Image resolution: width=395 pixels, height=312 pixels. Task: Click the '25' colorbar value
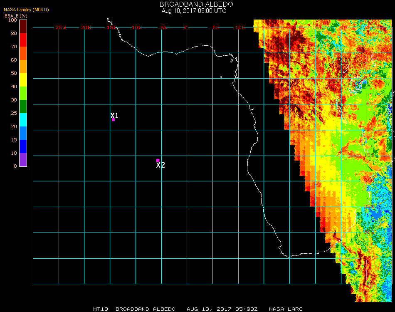coord(14,113)
